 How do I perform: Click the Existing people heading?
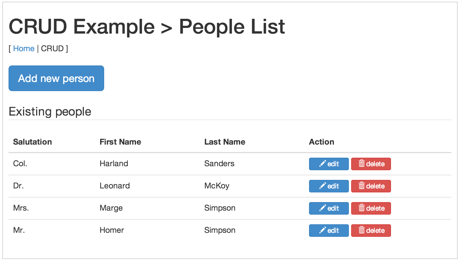click(50, 112)
